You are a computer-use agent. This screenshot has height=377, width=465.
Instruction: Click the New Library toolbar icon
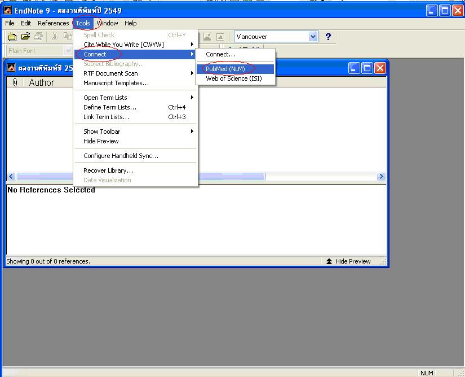12,37
